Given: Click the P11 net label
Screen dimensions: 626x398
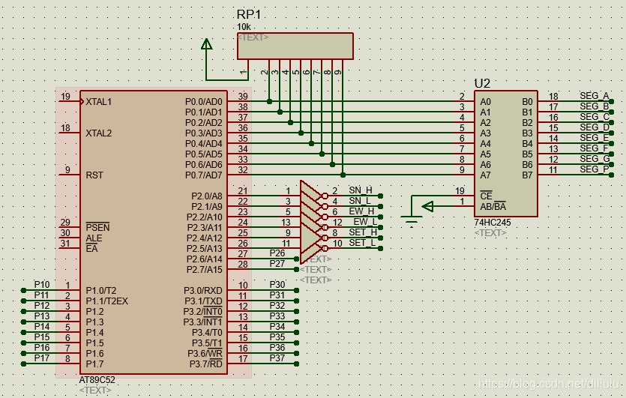Looking at the screenshot, I should (41, 295).
